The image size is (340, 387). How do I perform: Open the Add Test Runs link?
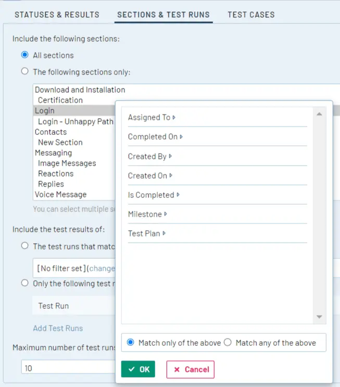coord(58,329)
